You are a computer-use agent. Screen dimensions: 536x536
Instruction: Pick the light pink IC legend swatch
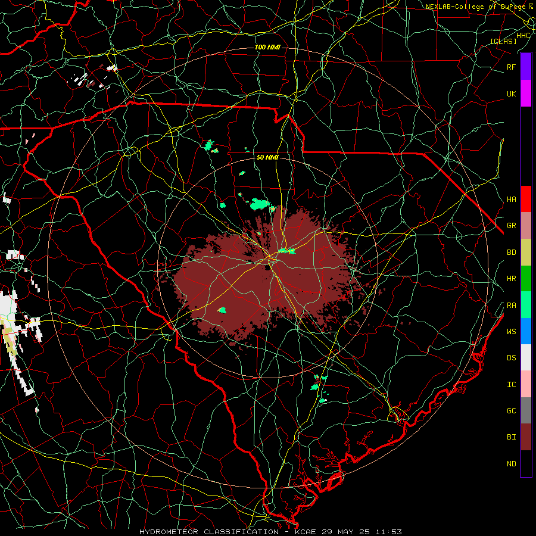pos(526,384)
